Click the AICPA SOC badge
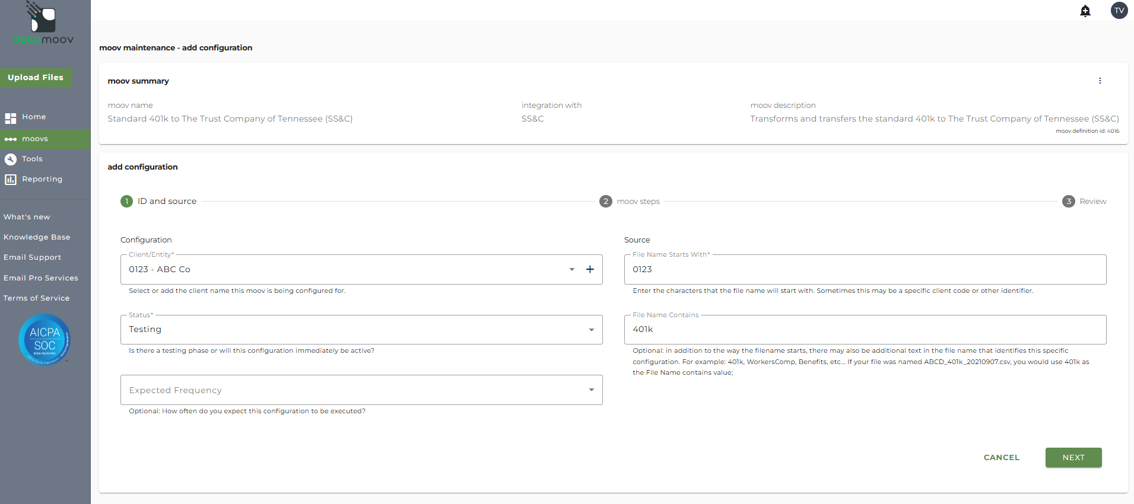 [x=45, y=340]
